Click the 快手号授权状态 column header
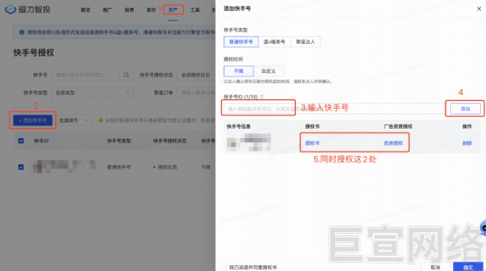486x271 pixels. [170, 141]
